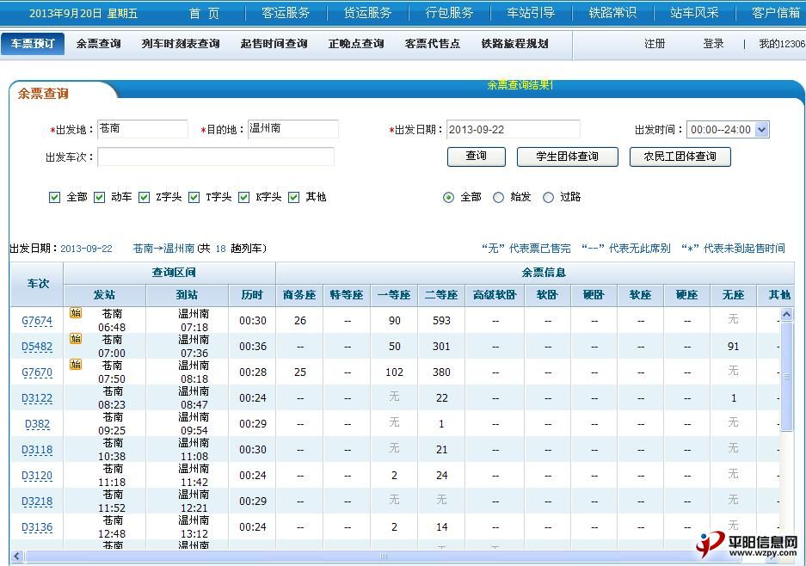Image resolution: width=806 pixels, height=566 pixels.
Task: Open 列车时刻表查询 tab
Action: [x=181, y=44]
